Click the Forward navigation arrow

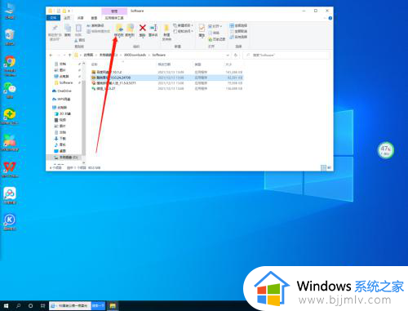pyautogui.click(x=59, y=55)
